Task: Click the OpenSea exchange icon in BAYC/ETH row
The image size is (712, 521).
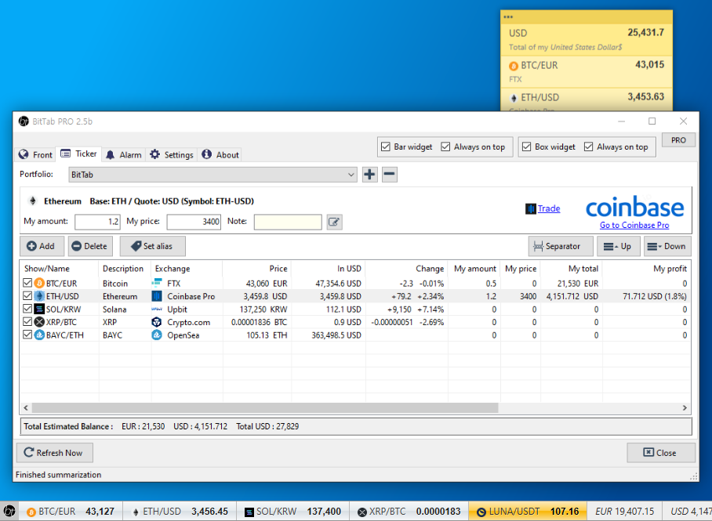Action: [156, 335]
